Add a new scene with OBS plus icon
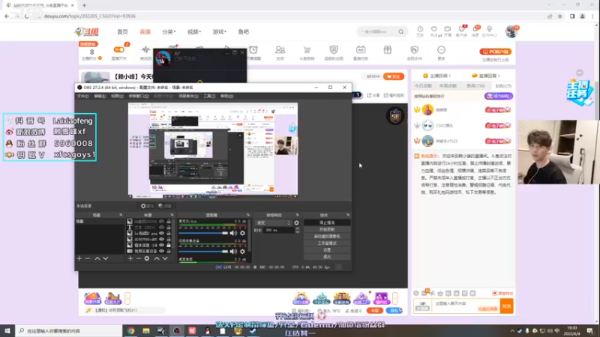600x337 pixels. pyautogui.click(x=79, y=258)
